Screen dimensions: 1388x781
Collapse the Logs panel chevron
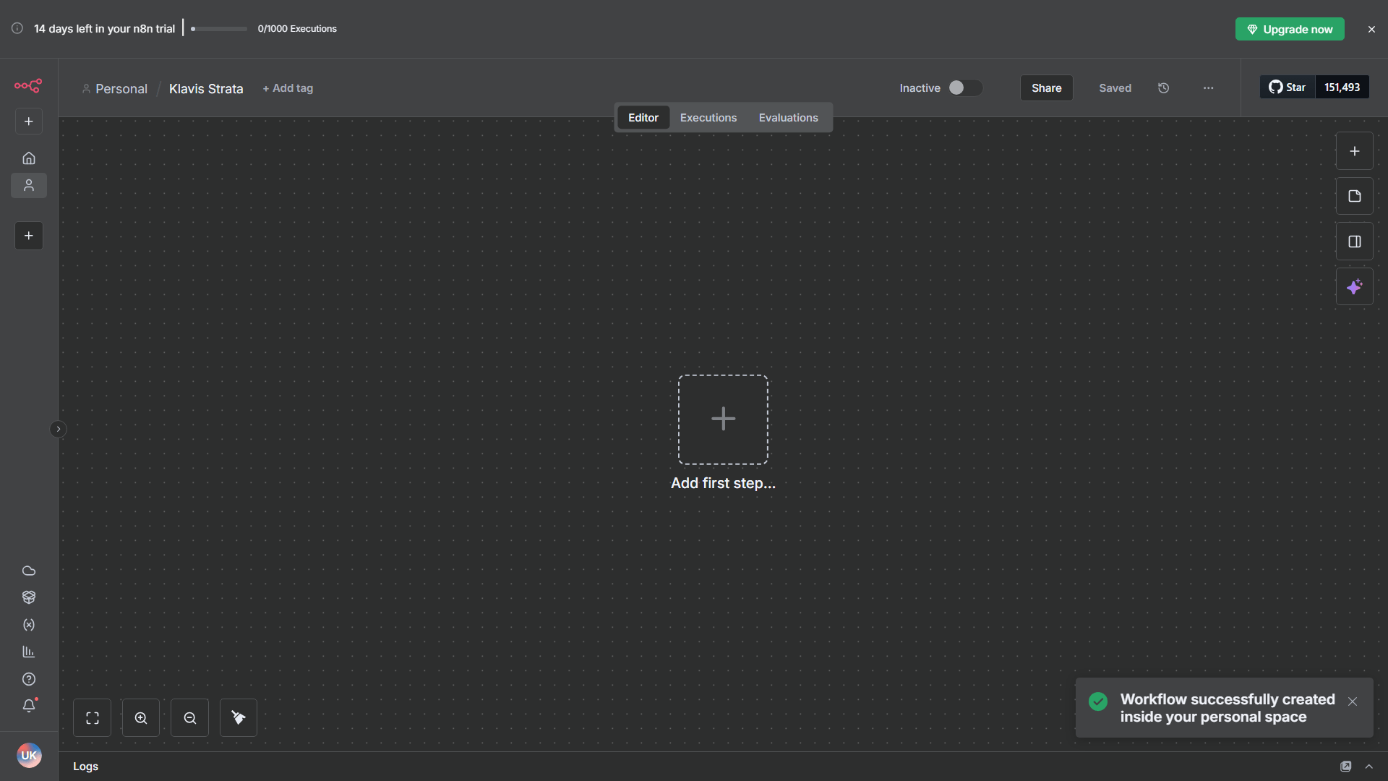pyautogui.click(x=1370, y=767)
